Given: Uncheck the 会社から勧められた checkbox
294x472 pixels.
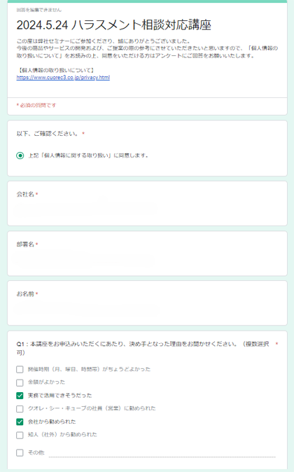Looking at the screenshot, I should 20,422.
